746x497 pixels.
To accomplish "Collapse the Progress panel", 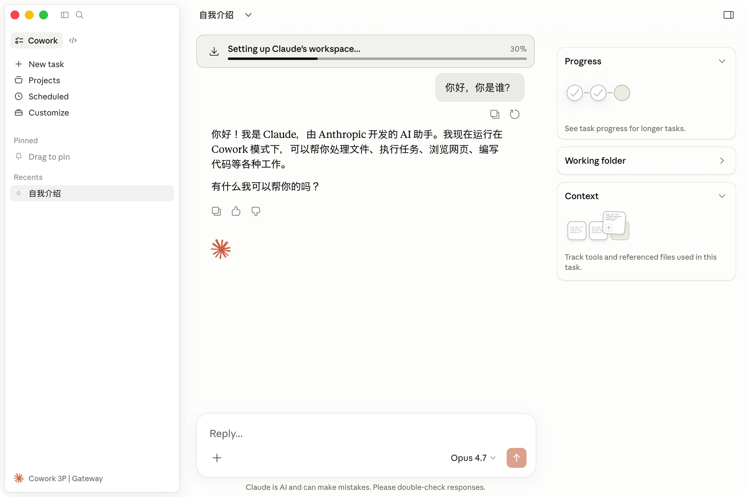I will pyautogui.click(x=722, y=61).
